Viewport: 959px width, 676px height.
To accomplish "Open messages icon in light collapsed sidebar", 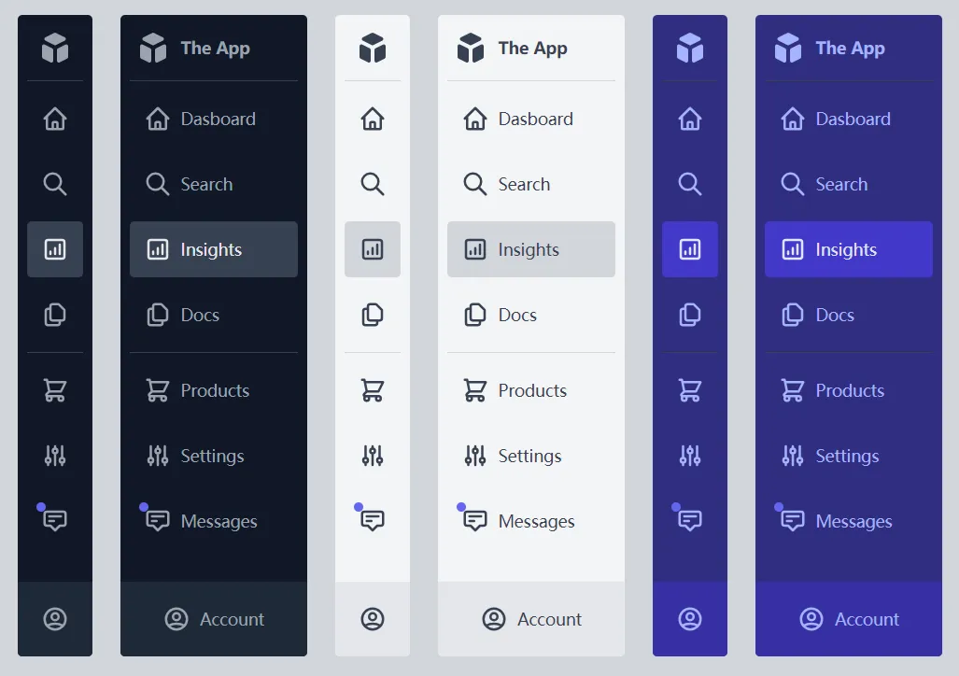I will tap(373, 521).
